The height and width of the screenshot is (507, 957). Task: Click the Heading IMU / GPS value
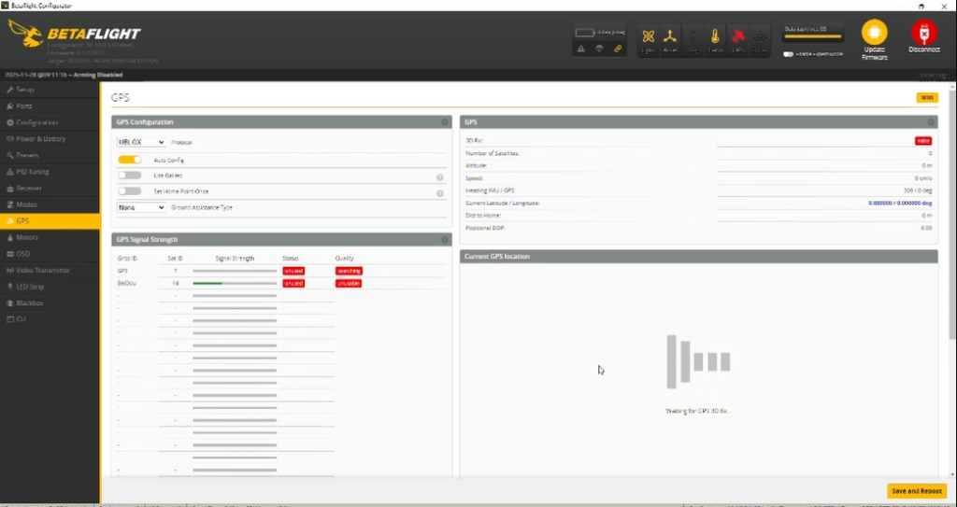click(917, 190)
